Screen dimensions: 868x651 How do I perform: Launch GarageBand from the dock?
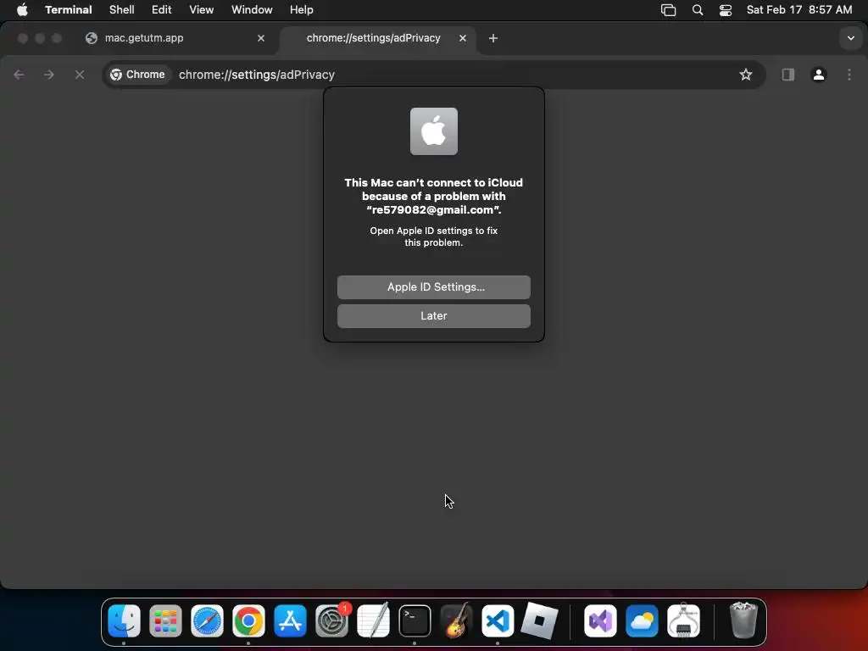456,620
